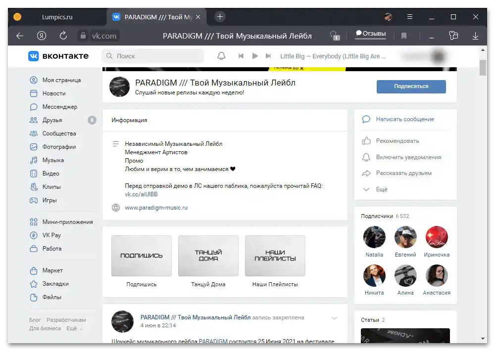Viewport: 495px width, 351px height.
Task: Go back using browser back arrow
Action: 20,36
